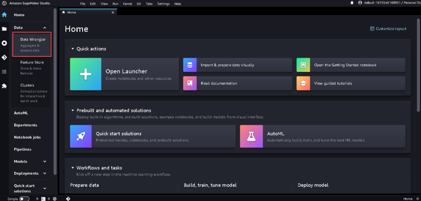Viewport: 421px width, 201px height.
Task: Collapse Workflows and tasks section
Action: click(72, 168)
